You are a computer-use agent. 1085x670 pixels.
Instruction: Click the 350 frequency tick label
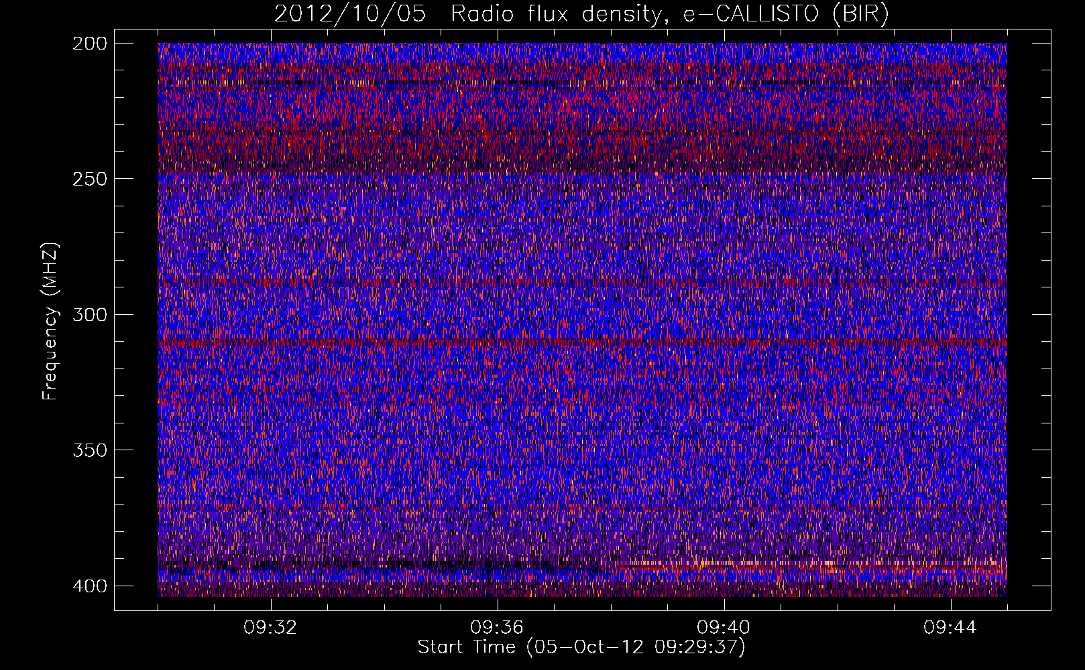[89, 450]
